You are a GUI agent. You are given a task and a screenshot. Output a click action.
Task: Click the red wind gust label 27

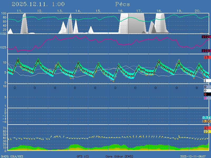click(206, 128)
